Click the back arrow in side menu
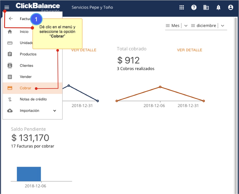Image resolution: width=239 pixels, height=194 pixels. [x=11, y=19]
